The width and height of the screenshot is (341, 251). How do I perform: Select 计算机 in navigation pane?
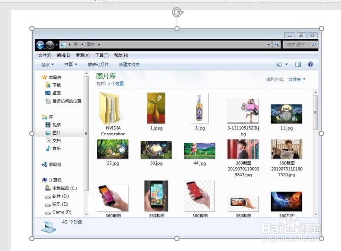pyautogui.click(x=51, y=180)
